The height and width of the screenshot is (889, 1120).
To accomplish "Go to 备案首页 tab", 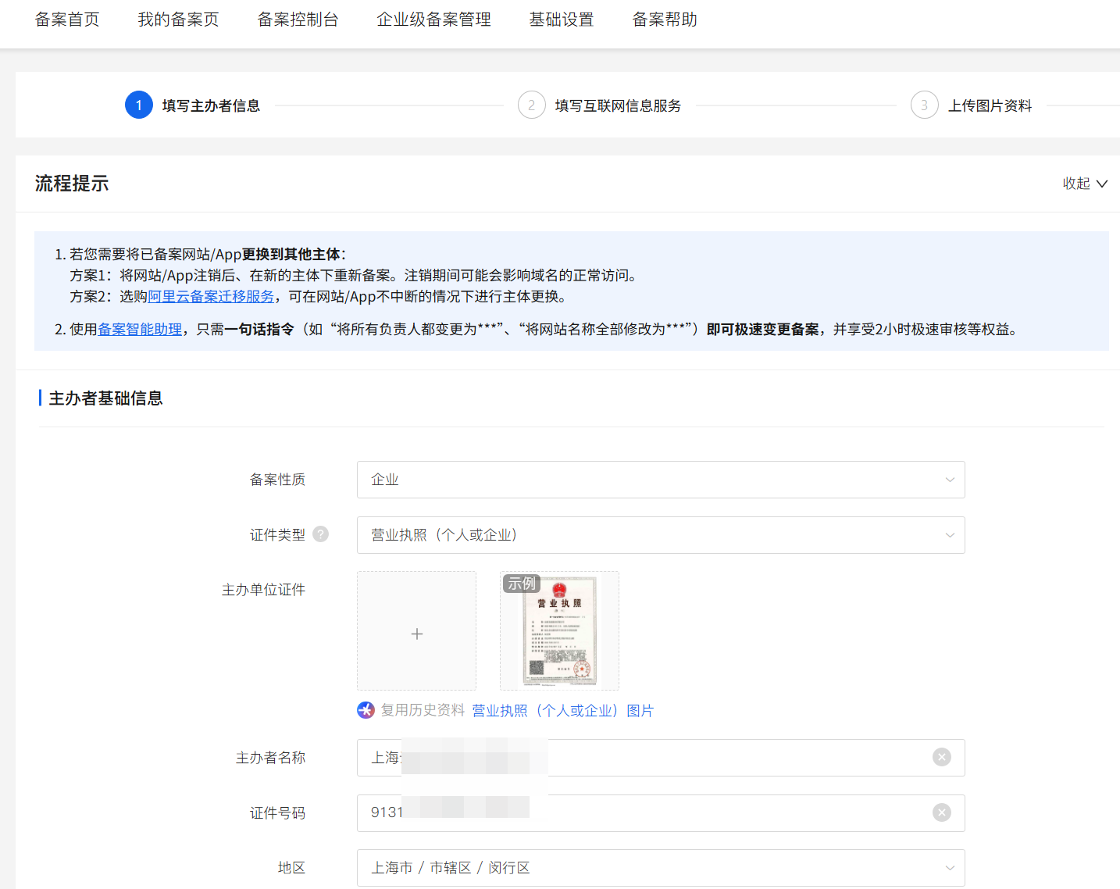I will pos(67,20).
